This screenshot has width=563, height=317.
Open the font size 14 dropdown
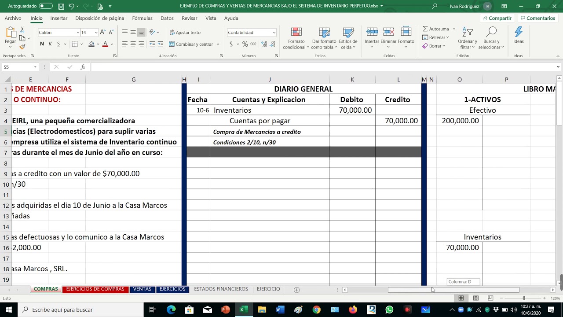[96, 33]
